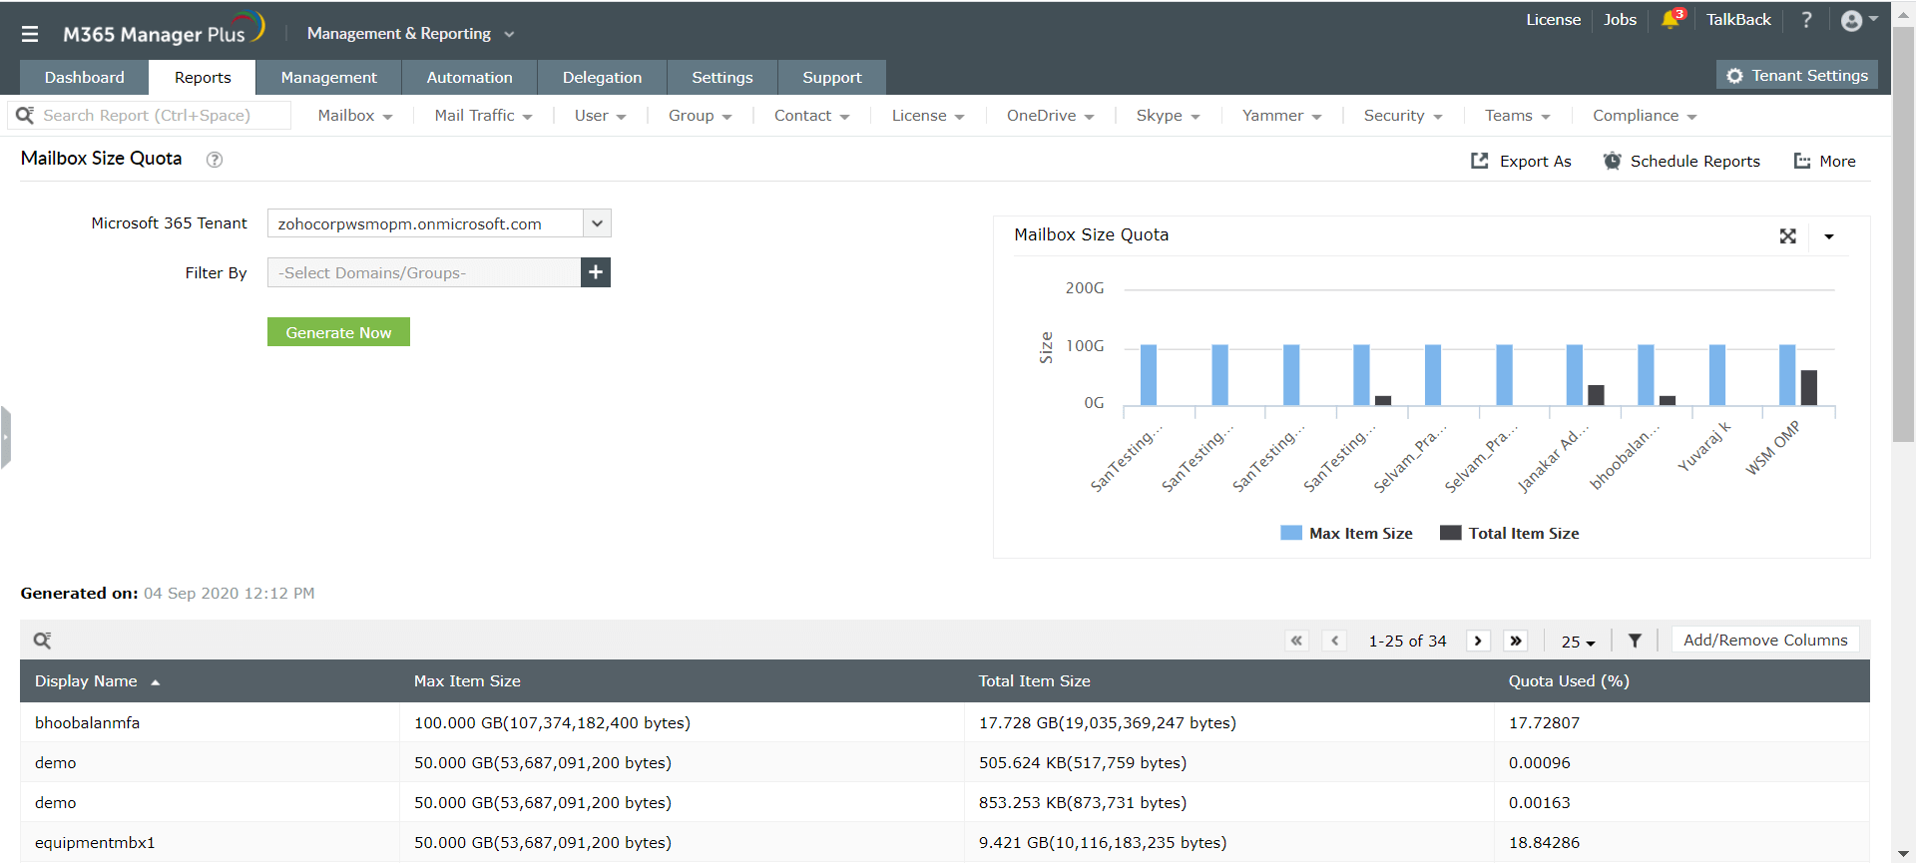This screenshot has width=1916, height=863.
Task: Click the Mailbox Size Quota help icon
Action: coord(214,160)
